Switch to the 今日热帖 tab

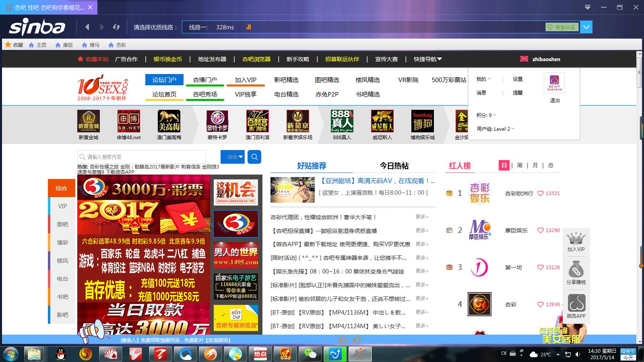tap(394, 165)
